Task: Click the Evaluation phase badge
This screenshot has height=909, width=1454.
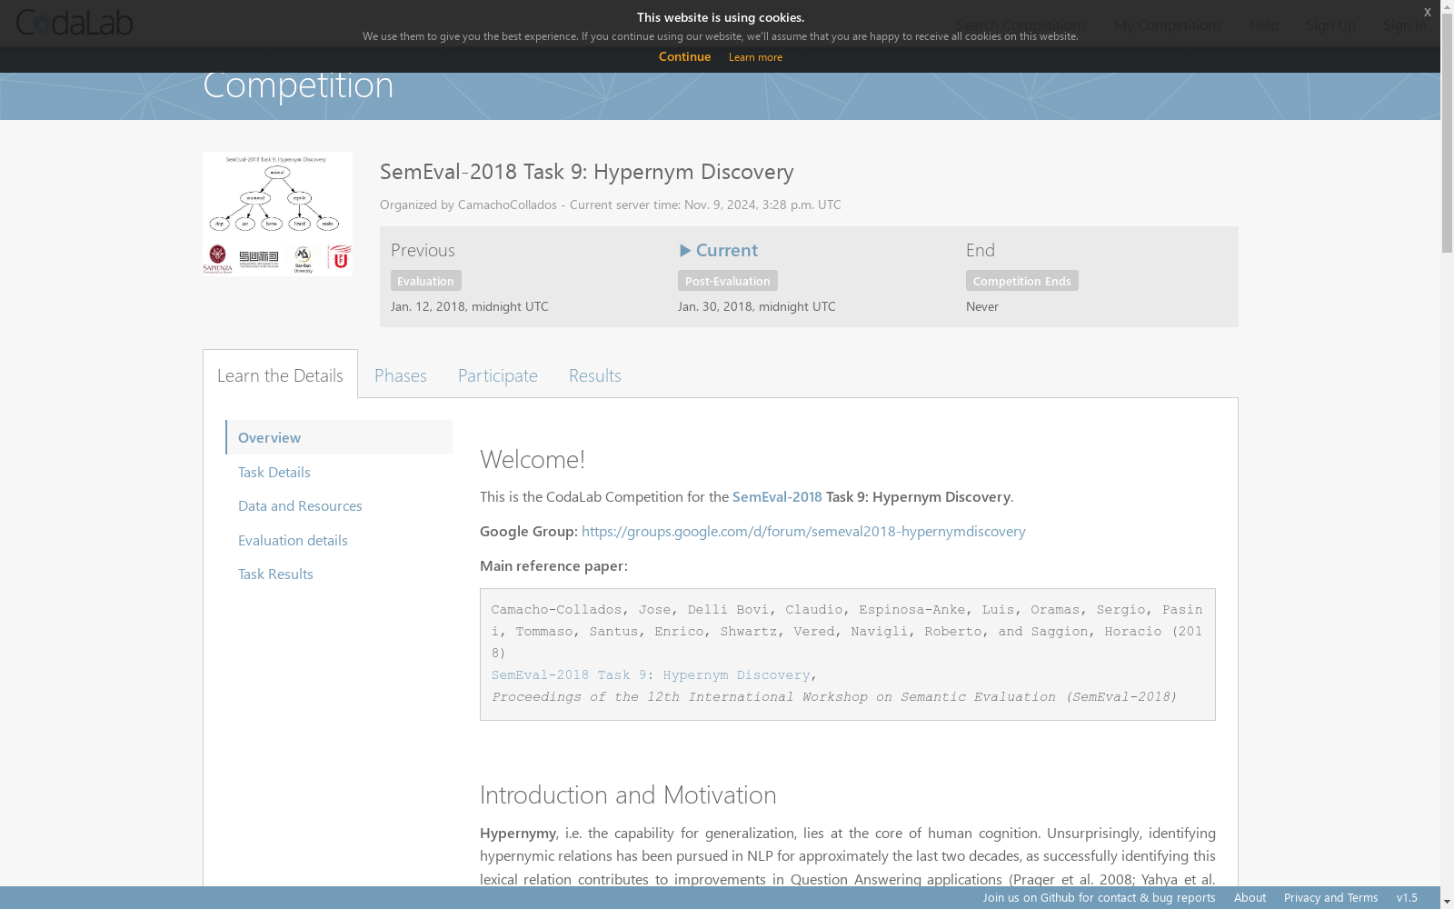Action: (x=425, y=281)
